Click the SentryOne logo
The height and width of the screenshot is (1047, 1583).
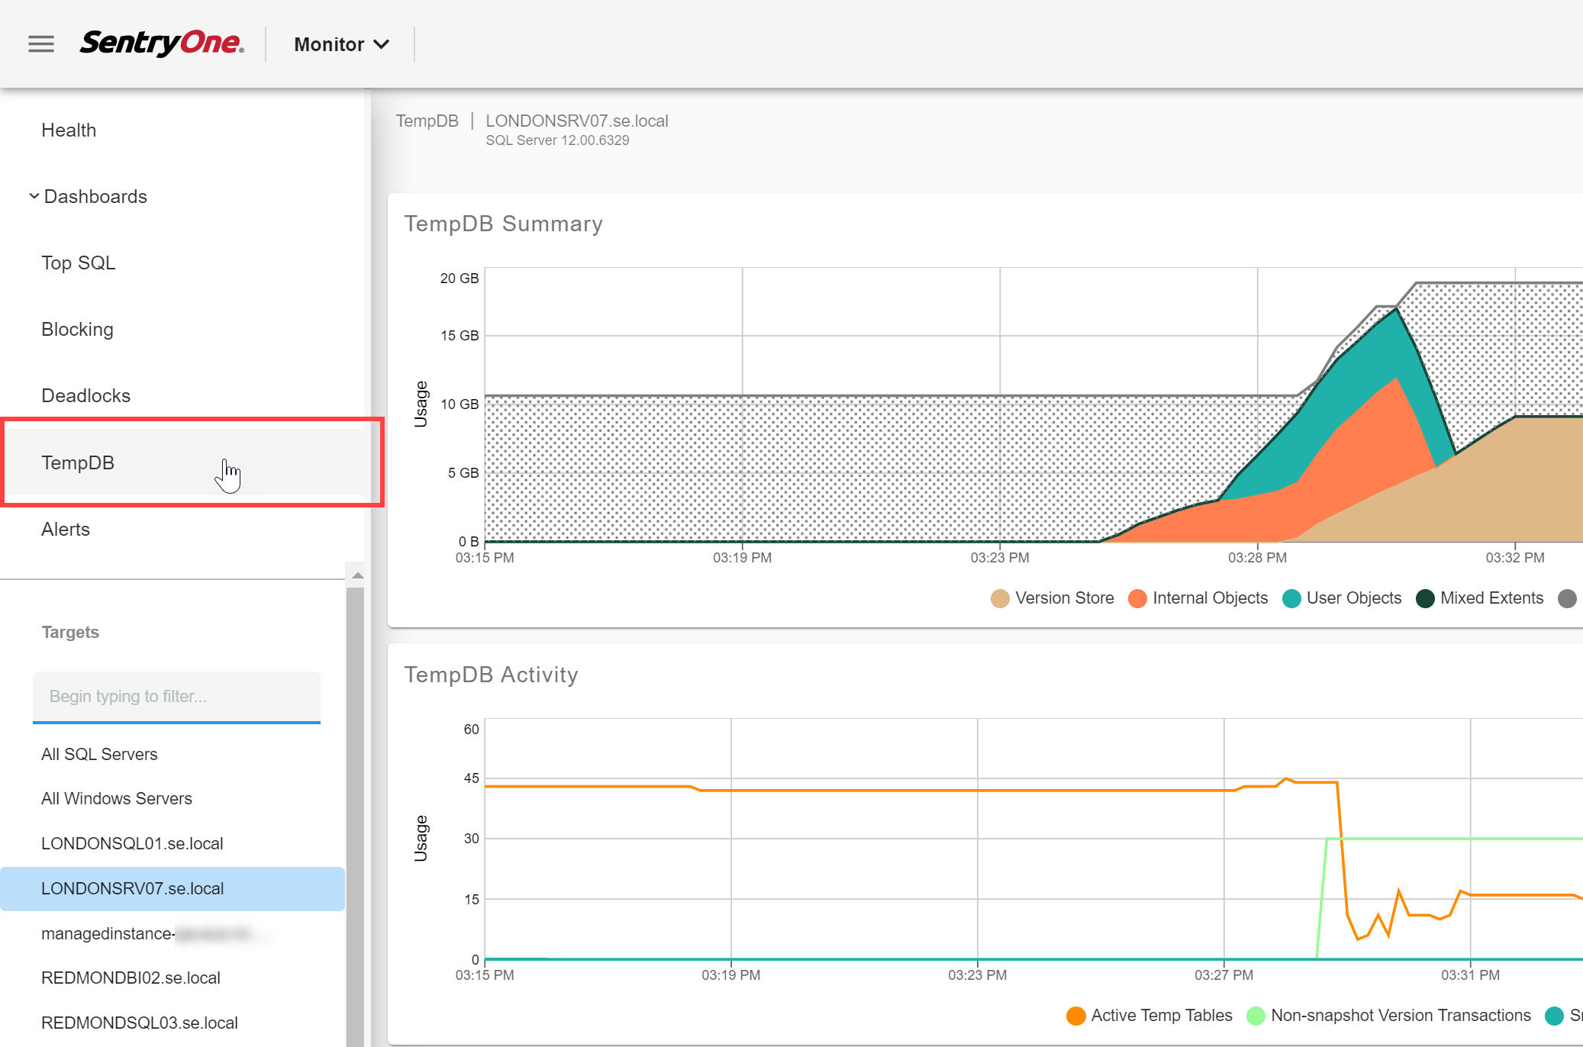coord(162,43)
